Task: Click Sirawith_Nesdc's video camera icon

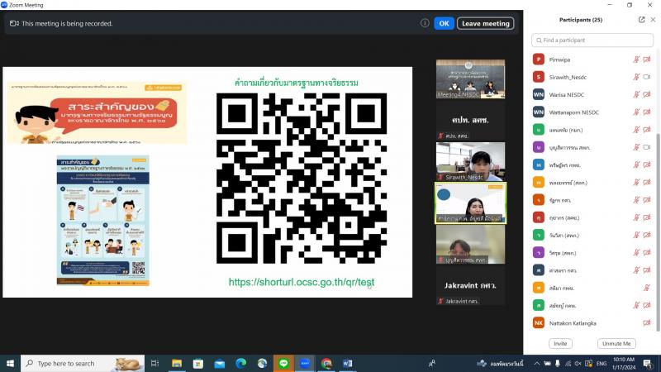Action: tap(647, 77)
